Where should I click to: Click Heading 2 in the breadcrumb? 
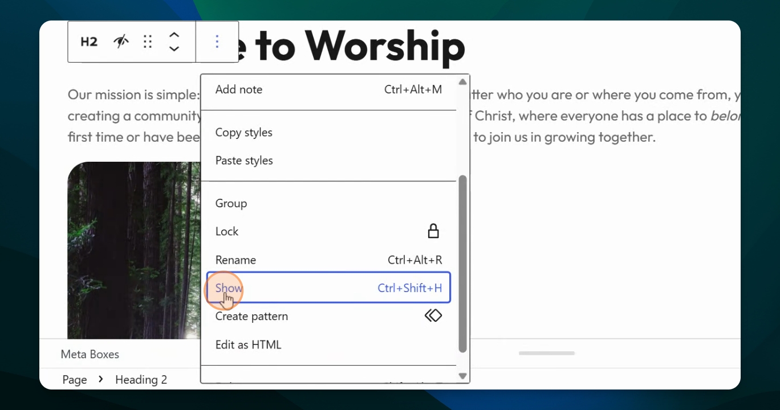click(x=141, y=380)
